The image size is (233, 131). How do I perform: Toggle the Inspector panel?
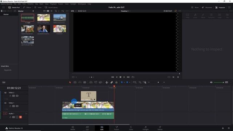point(220,7)
